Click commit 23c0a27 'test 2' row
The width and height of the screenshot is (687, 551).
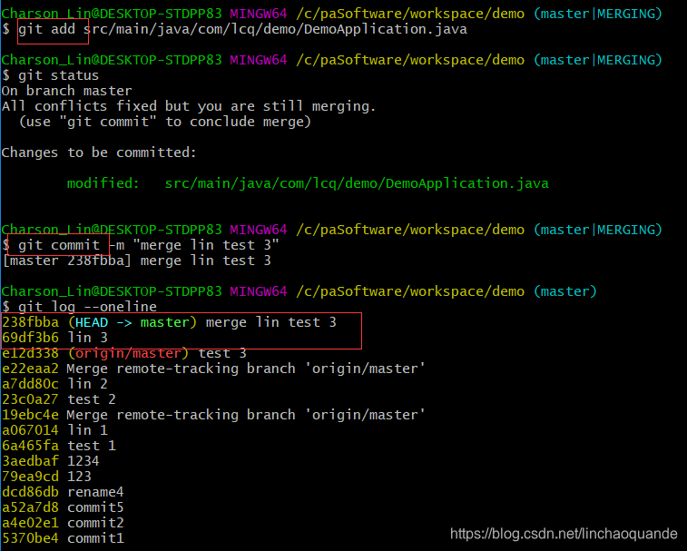click(59, 399)
